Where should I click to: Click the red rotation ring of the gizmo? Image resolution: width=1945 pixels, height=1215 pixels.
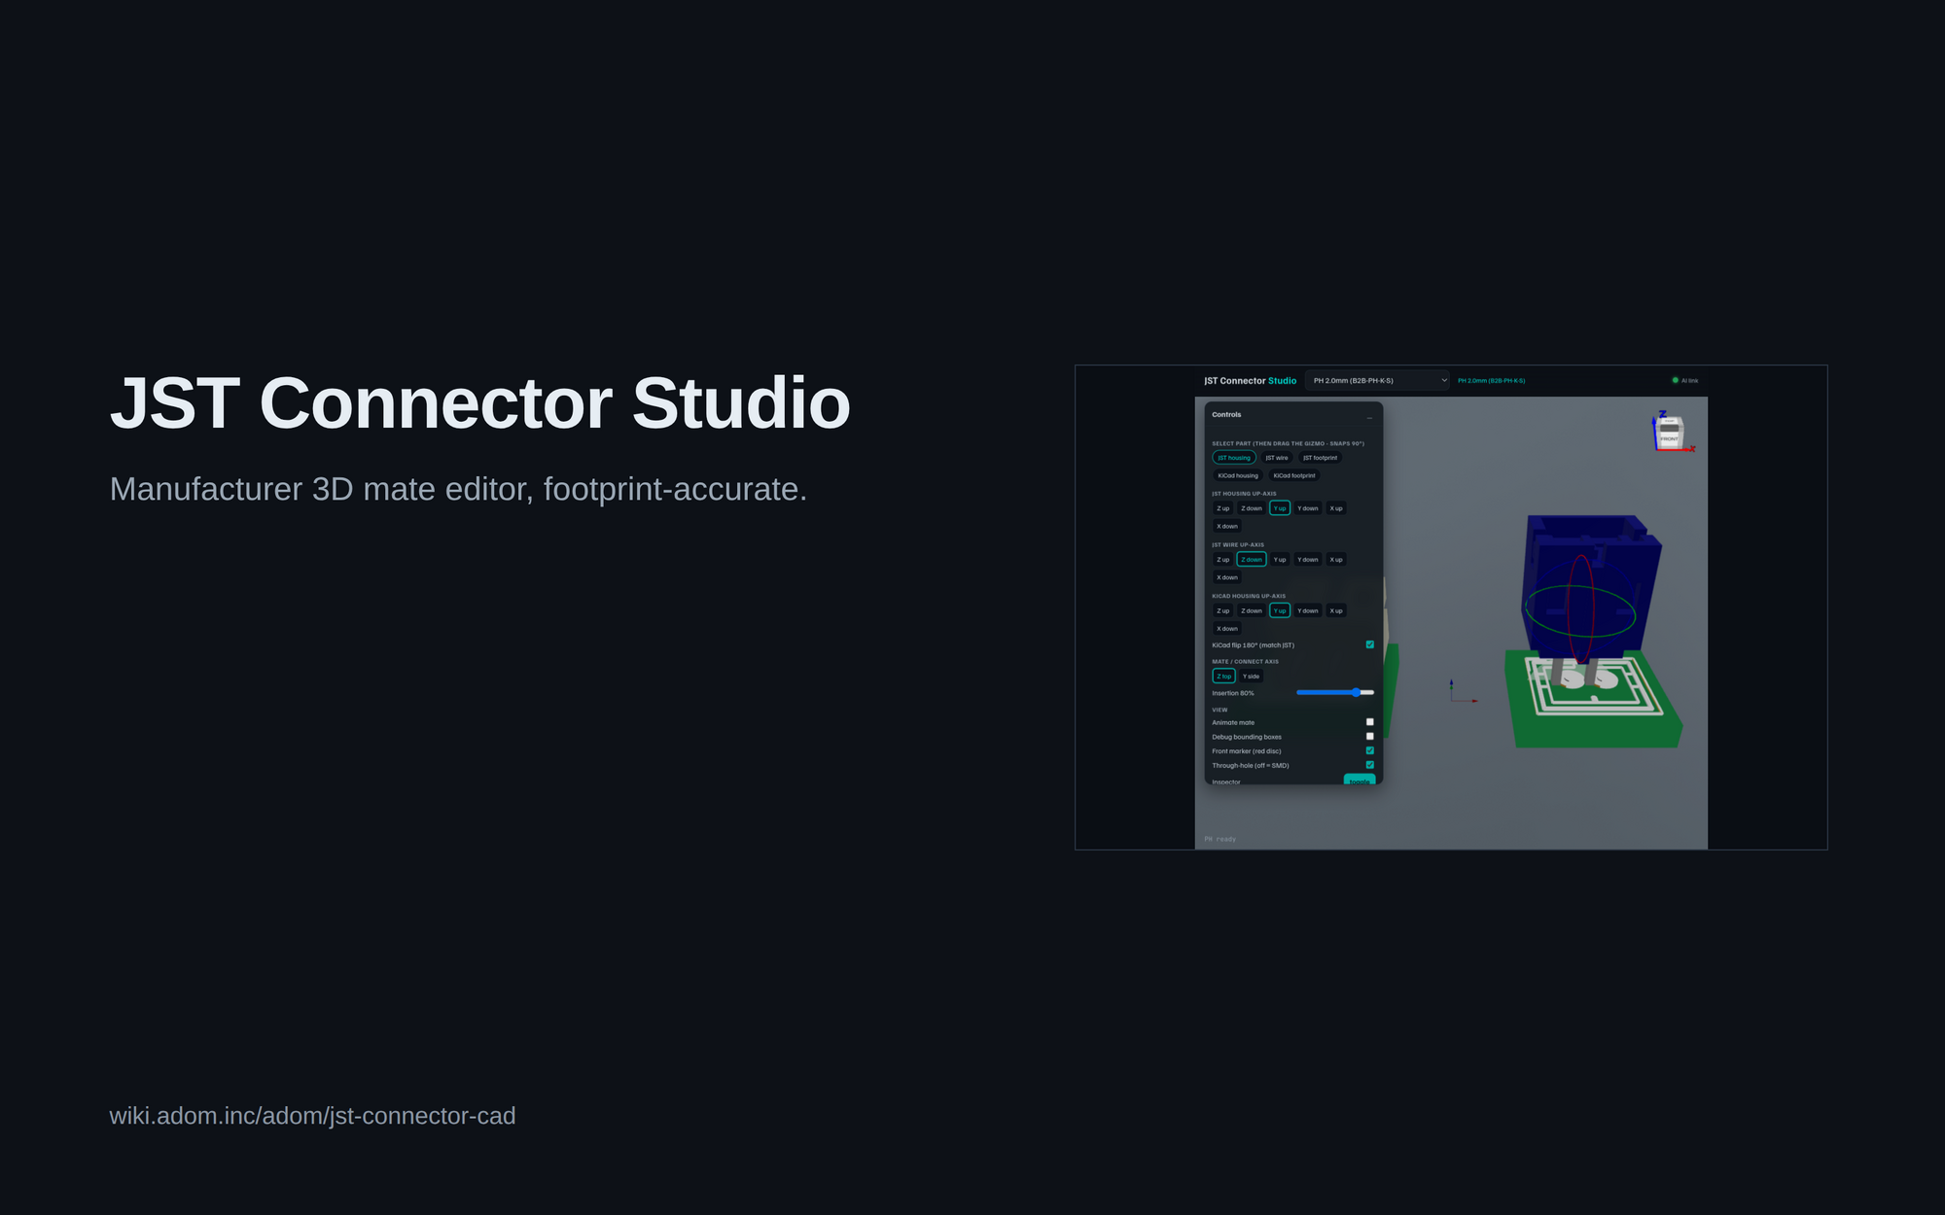(1569, 608)
